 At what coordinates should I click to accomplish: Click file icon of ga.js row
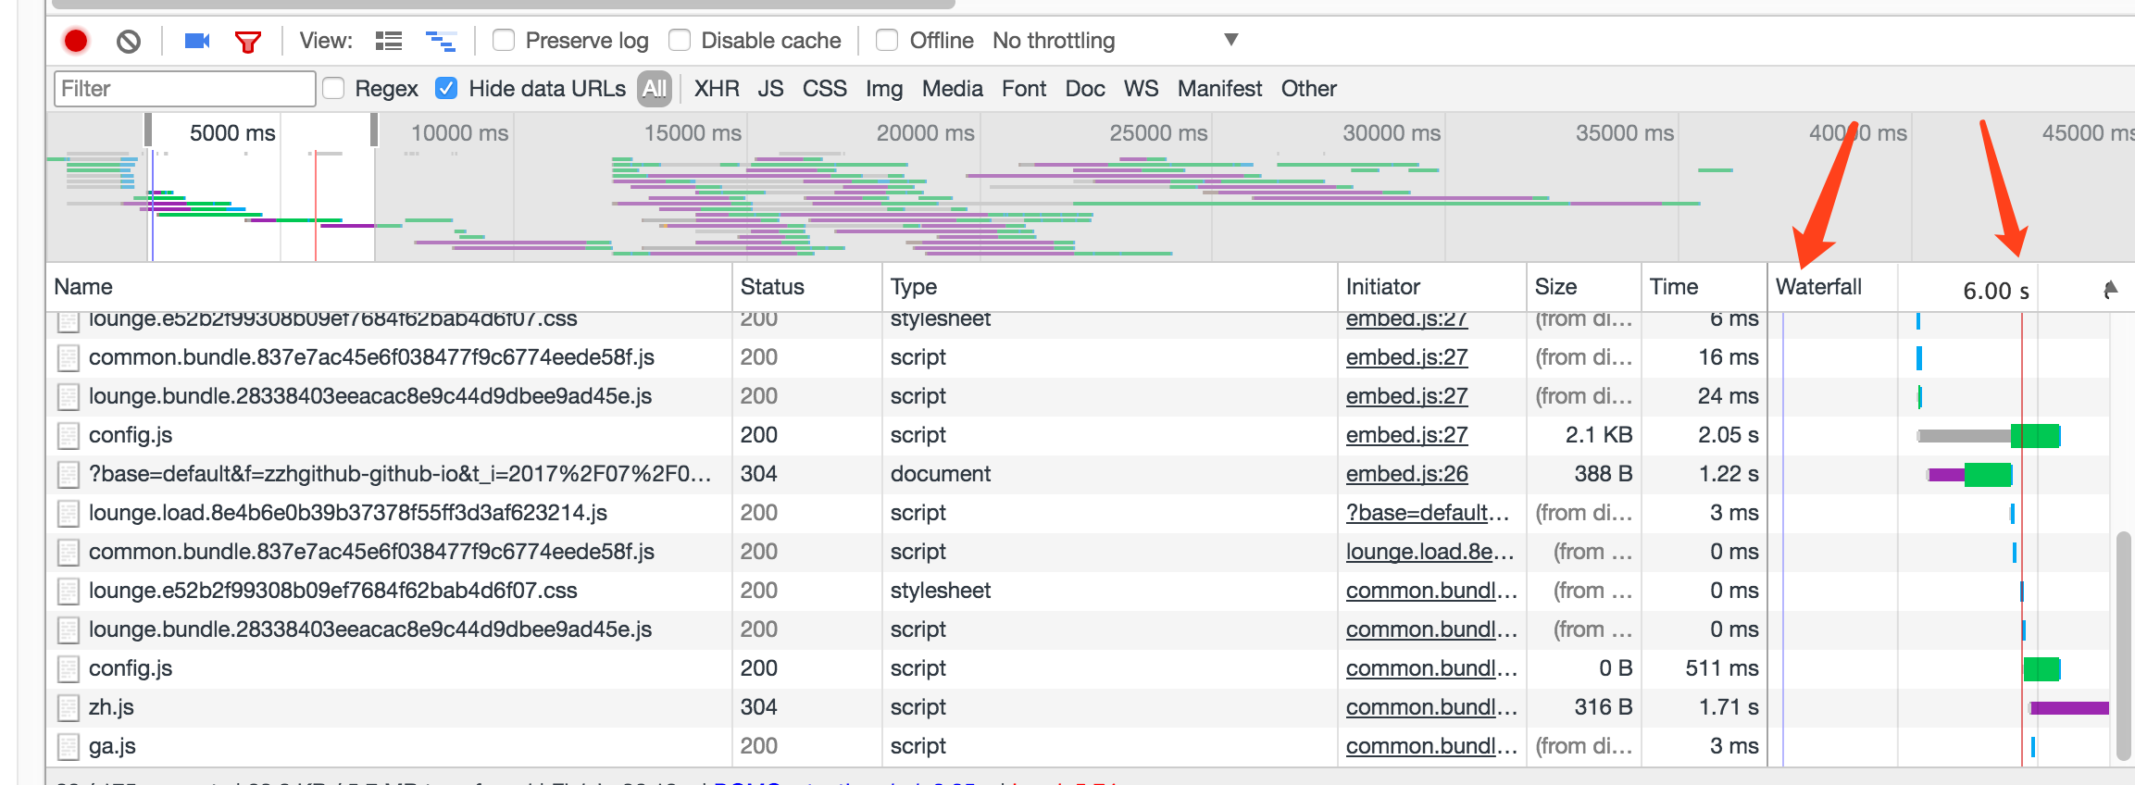point(68,747)
